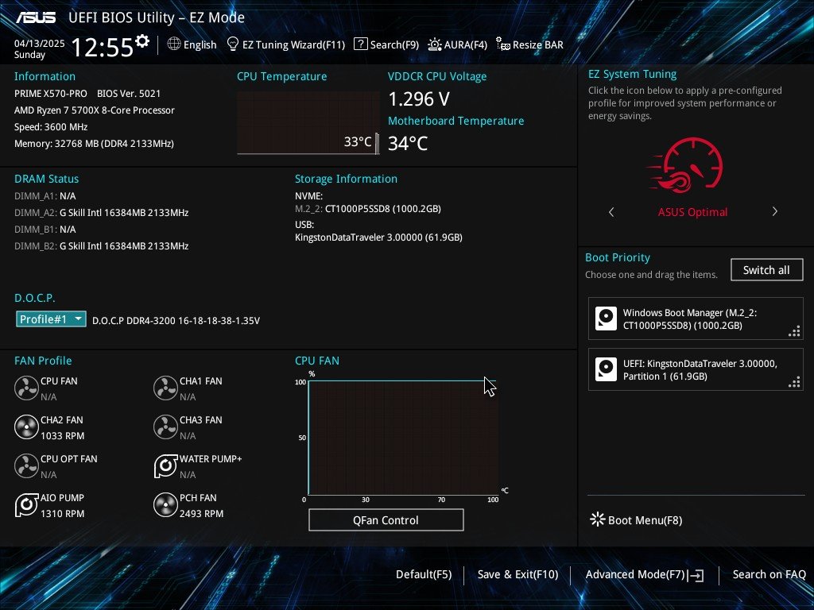The height and width of the screenshot is (610, 814).
Task: Select the CHA1 FAN icon
Action: point(165,388)
